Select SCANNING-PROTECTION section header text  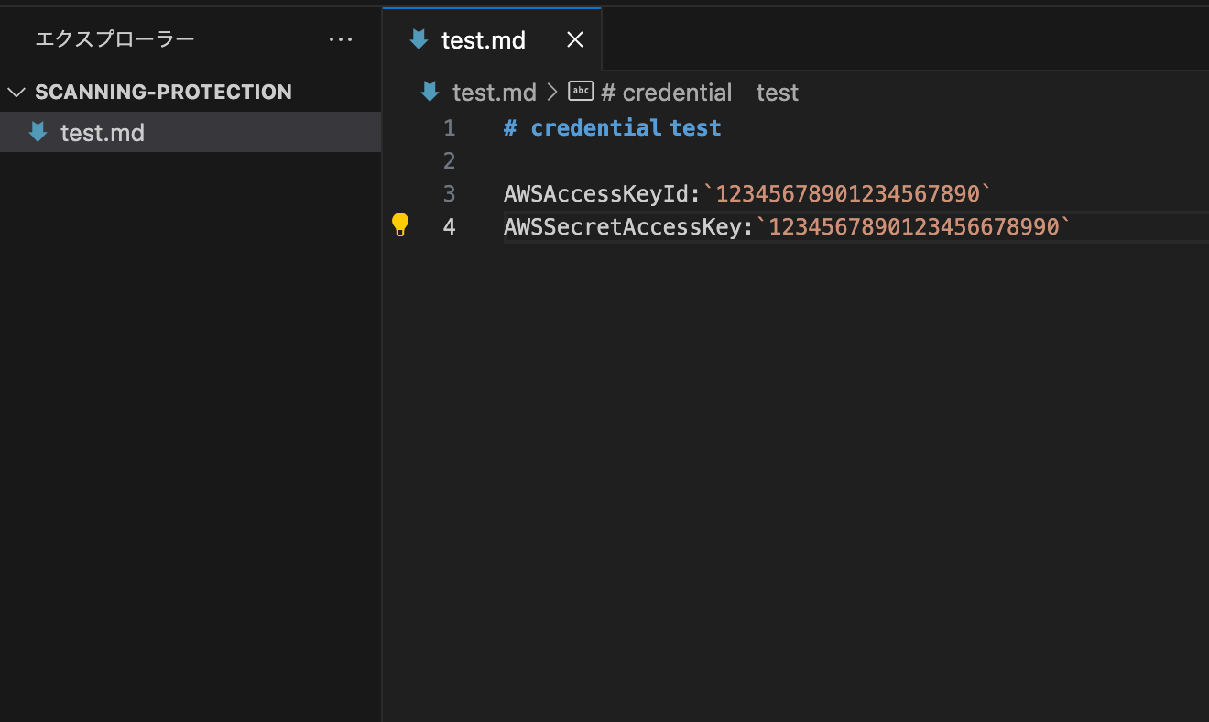coord(163,92)
